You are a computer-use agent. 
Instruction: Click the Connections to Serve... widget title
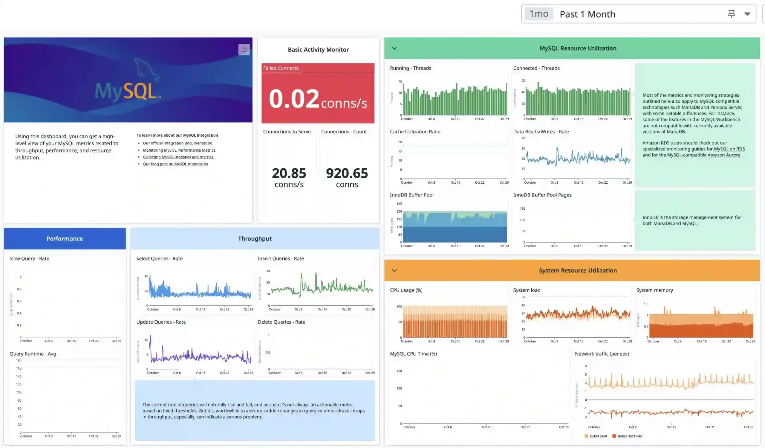[289, 132]
